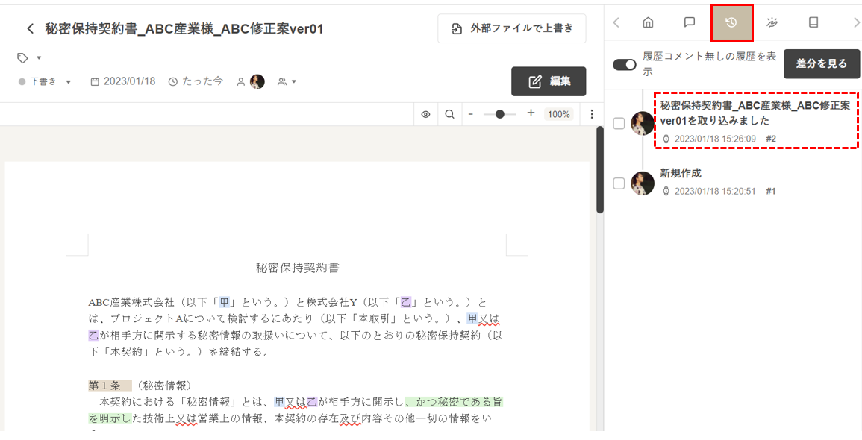
Task: Open the comments tab in side panel
Action: tap(690, 22)
